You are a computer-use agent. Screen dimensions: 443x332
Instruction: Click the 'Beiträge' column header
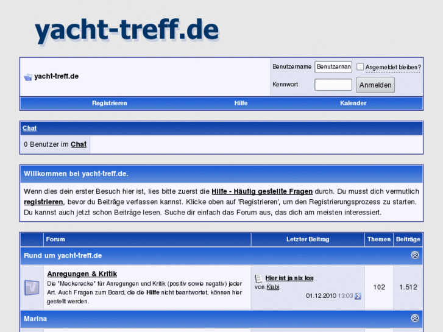(x=408, y=239)
